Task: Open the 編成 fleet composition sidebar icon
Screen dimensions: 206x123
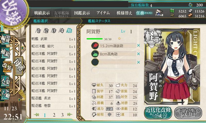Action: click(5, 39)
